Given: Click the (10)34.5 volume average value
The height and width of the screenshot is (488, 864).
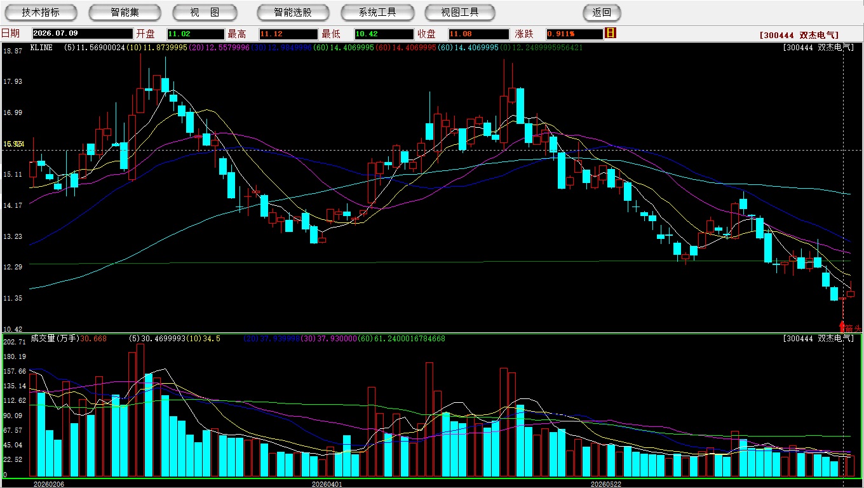Looking at the screenshot, I should (203, 339).
